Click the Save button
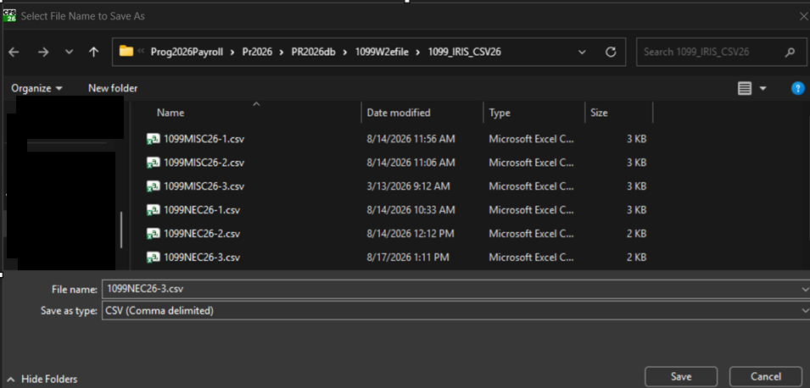Image resolution: width=810 pixels, height=388 pixels. click(681, 377)
